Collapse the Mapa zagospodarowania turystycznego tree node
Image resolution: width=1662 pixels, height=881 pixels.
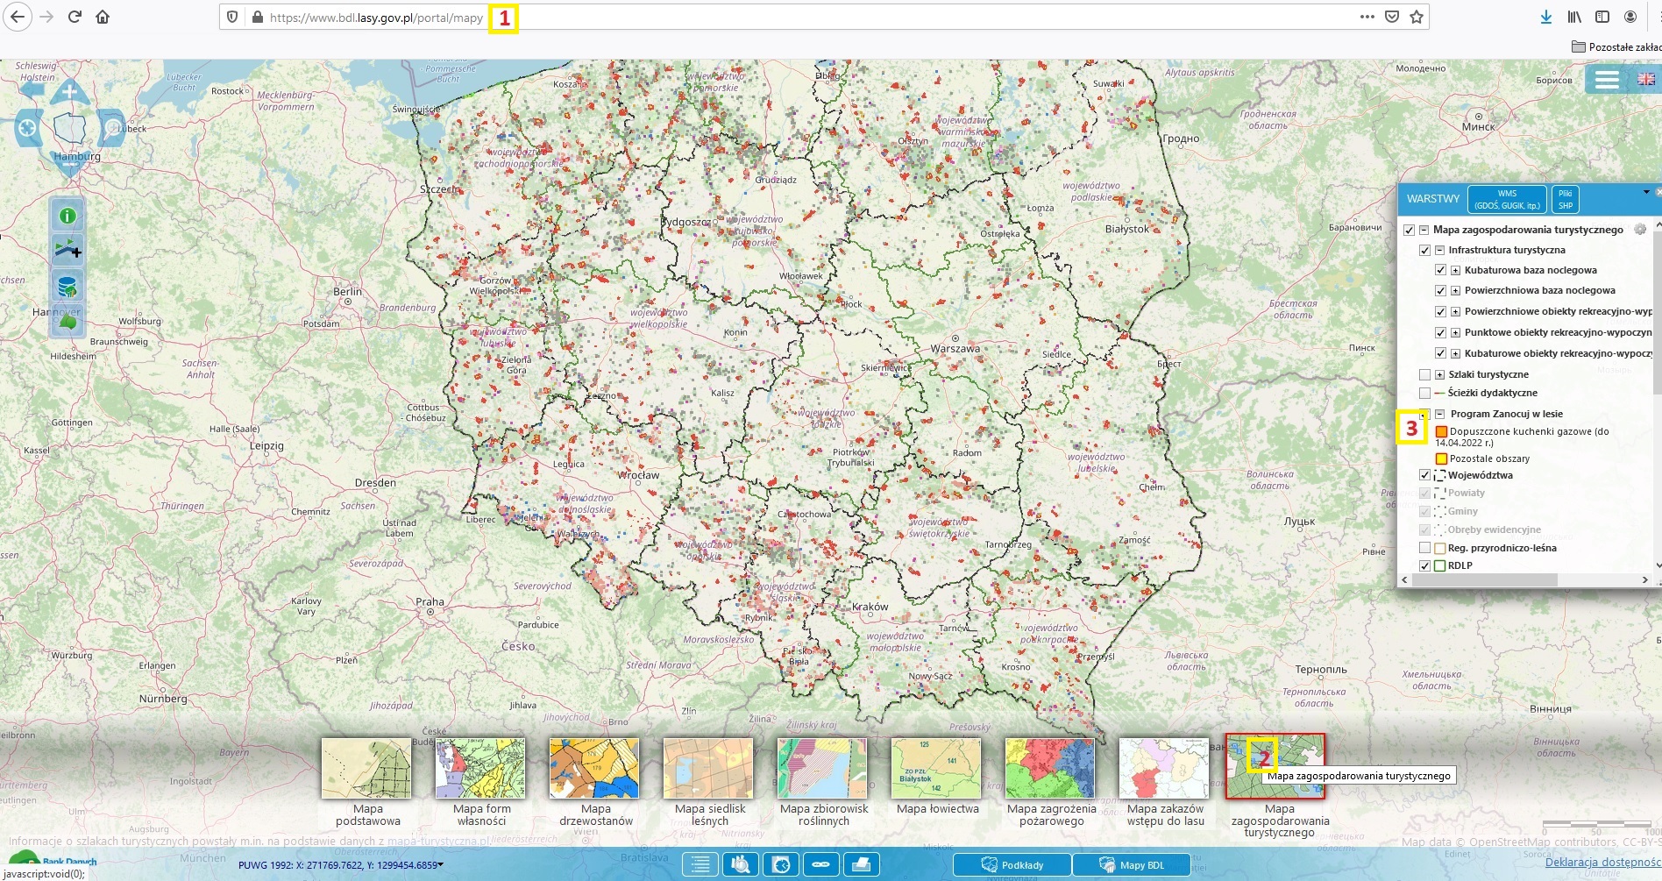coord(1424,230)
